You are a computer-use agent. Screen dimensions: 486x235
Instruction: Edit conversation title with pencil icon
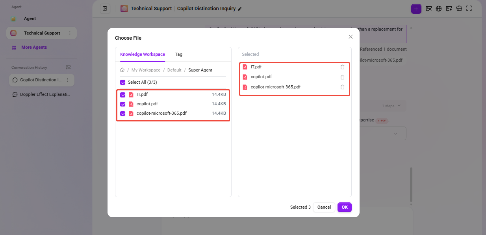(240, 9)
